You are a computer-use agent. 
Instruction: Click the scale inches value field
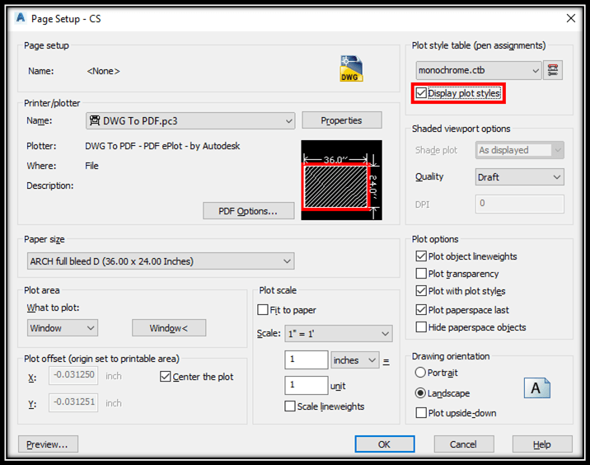click(x=307, y=360)
